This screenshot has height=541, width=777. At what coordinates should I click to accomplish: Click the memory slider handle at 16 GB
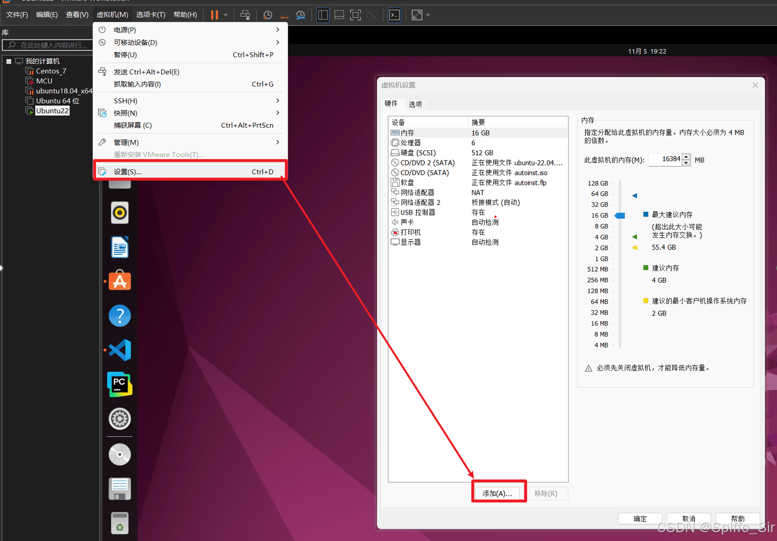[620, 215]
